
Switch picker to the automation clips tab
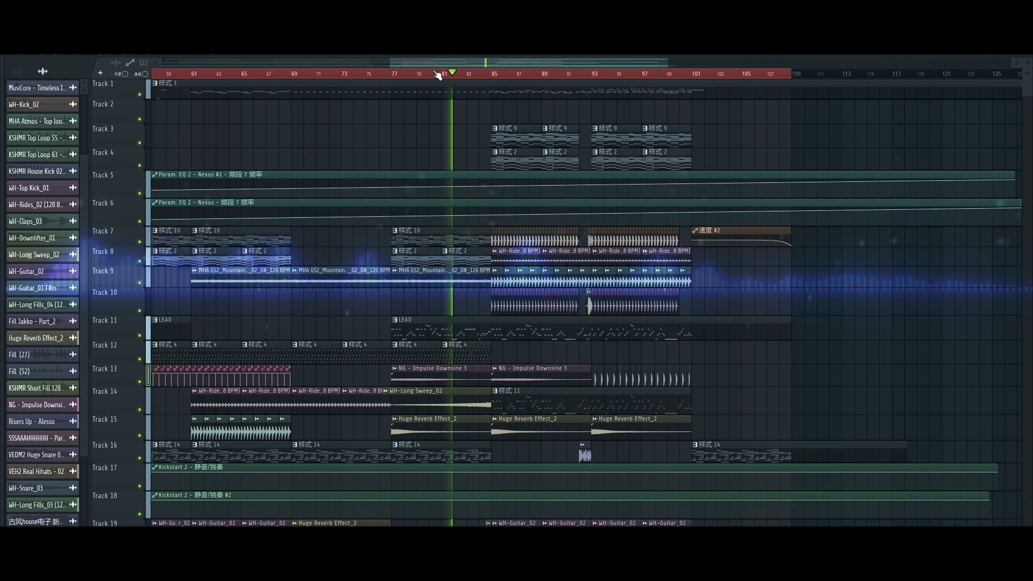pyautogui.click(x=68, y=71)
